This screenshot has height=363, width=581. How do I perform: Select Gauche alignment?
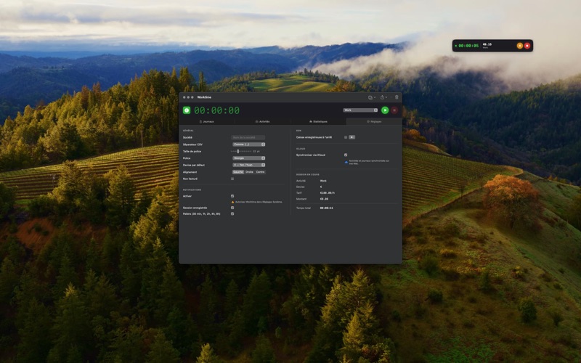coord(238,172)
